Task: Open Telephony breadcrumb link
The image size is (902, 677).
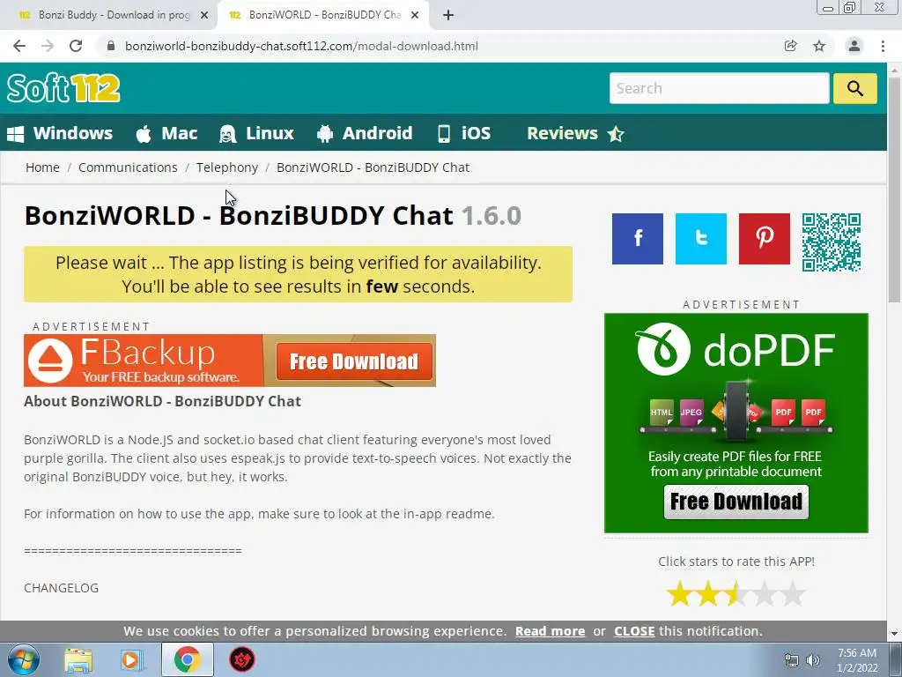Action: pyautogui.click(x=227, y=167)
